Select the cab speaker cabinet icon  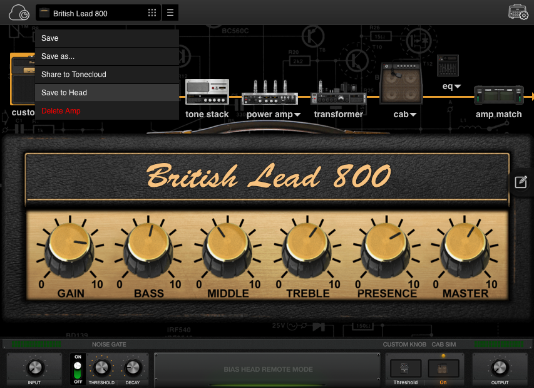[x=399, y=83]
